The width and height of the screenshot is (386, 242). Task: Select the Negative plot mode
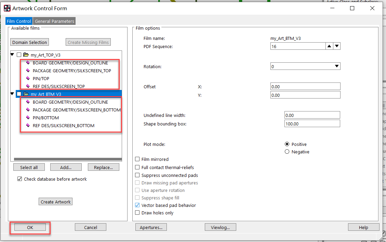point(287,152)
